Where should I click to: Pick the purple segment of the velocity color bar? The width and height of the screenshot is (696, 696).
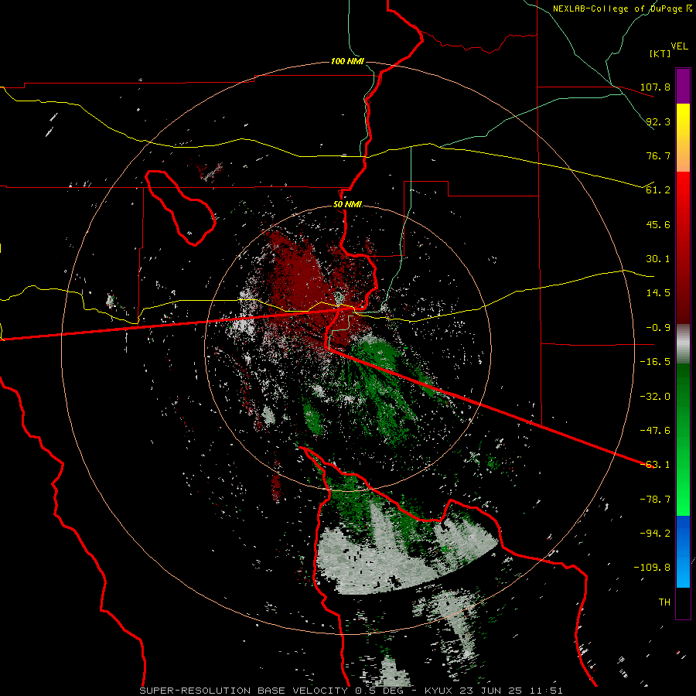coord(683,86)
